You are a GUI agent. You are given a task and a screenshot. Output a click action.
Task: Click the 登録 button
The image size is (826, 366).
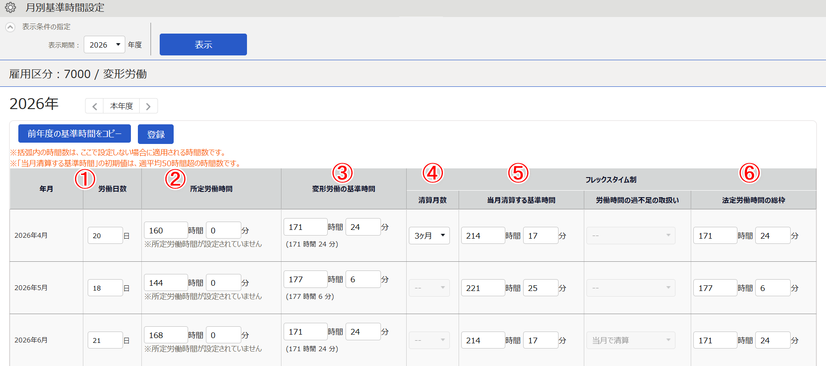[156, 134]
